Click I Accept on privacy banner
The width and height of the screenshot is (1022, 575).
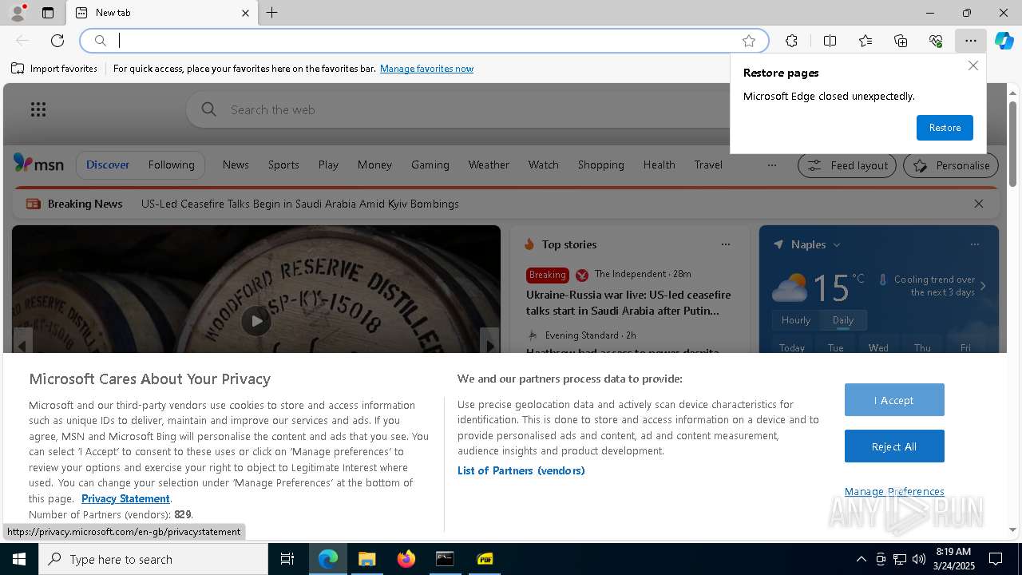coord(894,400)
